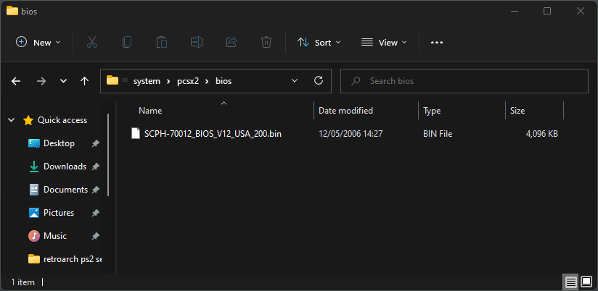Switch to the Details view layout button
The height and width of the screenshot is (291, 598).
pos(570,282)
